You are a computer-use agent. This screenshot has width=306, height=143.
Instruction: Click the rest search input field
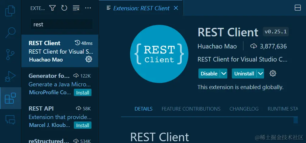(x=62, y=24)
